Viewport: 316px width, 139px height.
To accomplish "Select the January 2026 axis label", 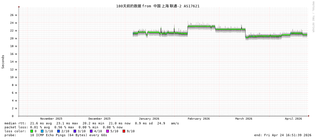I will click(x=149, y=119).
